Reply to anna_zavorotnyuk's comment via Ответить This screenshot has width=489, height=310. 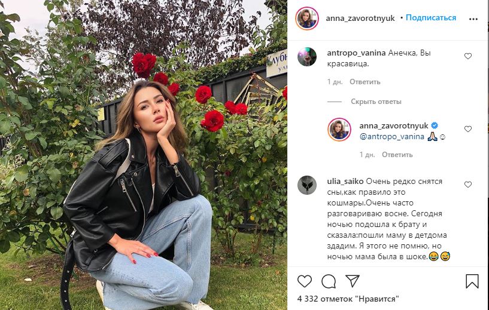click(397, 155)
